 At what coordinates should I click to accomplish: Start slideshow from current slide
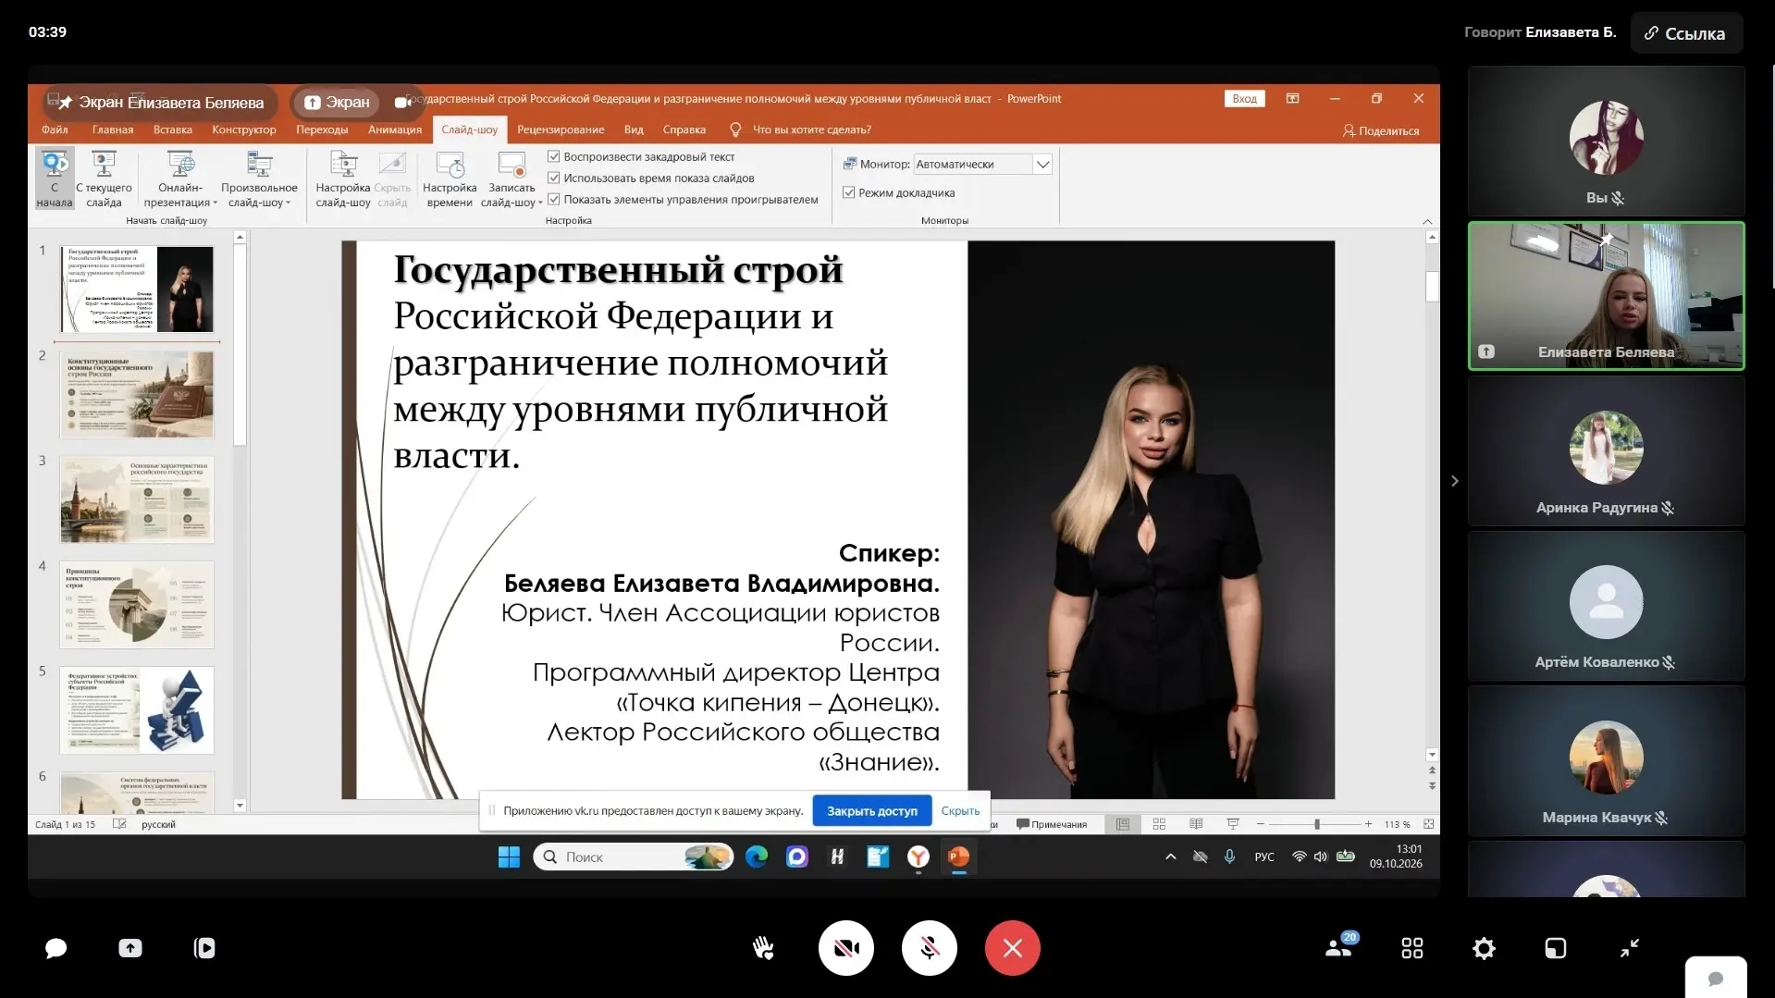click(104, 179)
